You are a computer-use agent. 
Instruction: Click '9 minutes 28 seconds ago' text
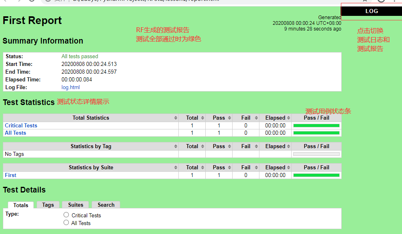tap(312, 29)
